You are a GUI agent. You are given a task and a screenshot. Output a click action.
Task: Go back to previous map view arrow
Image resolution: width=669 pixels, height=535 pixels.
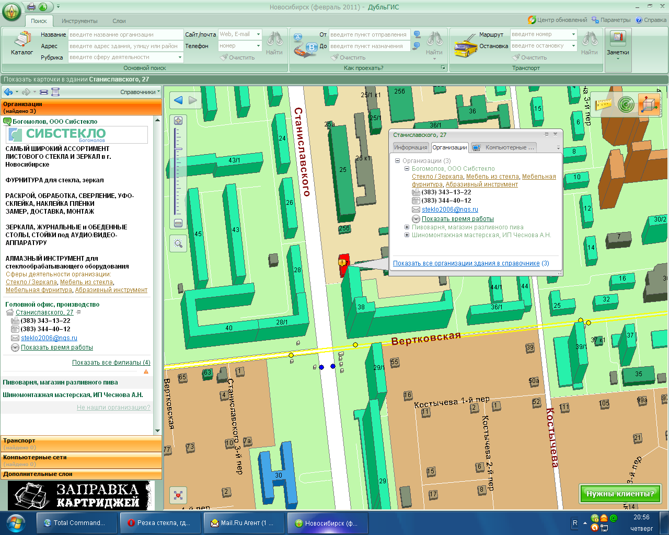coord(178,100)
